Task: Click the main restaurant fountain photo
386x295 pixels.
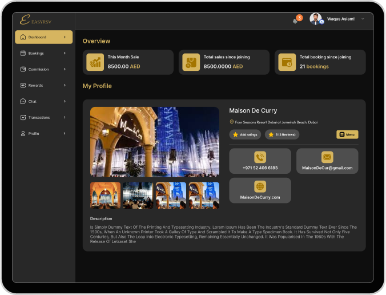Action: 155,142
